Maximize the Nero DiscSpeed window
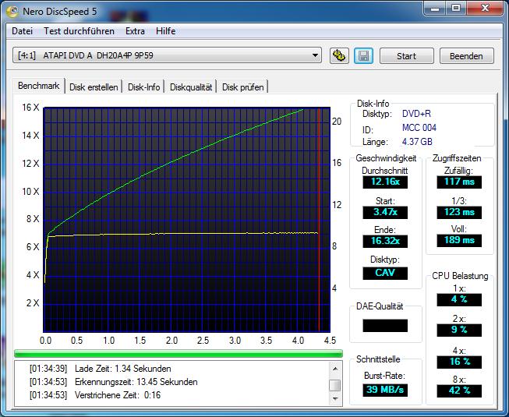509x417 pixels. pos(456,9)
